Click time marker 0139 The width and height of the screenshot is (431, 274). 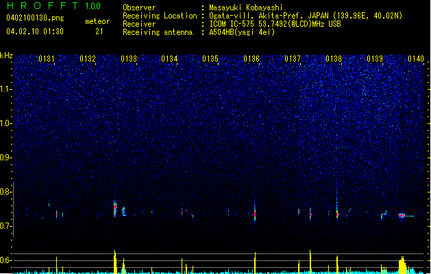(x=375, y=59)
